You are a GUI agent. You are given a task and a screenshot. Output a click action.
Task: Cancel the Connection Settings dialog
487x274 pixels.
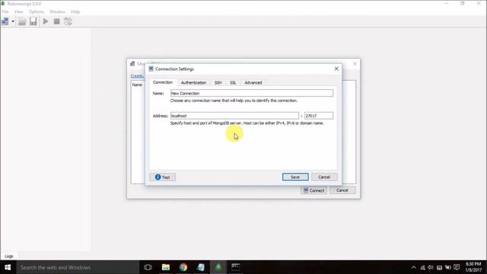click(x=324, y=177)
